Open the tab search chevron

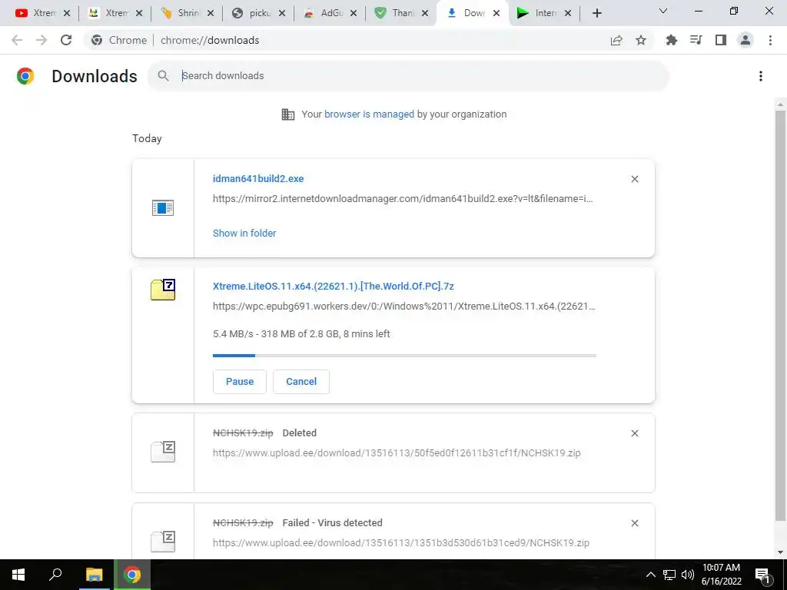click(x=663, y=11)
